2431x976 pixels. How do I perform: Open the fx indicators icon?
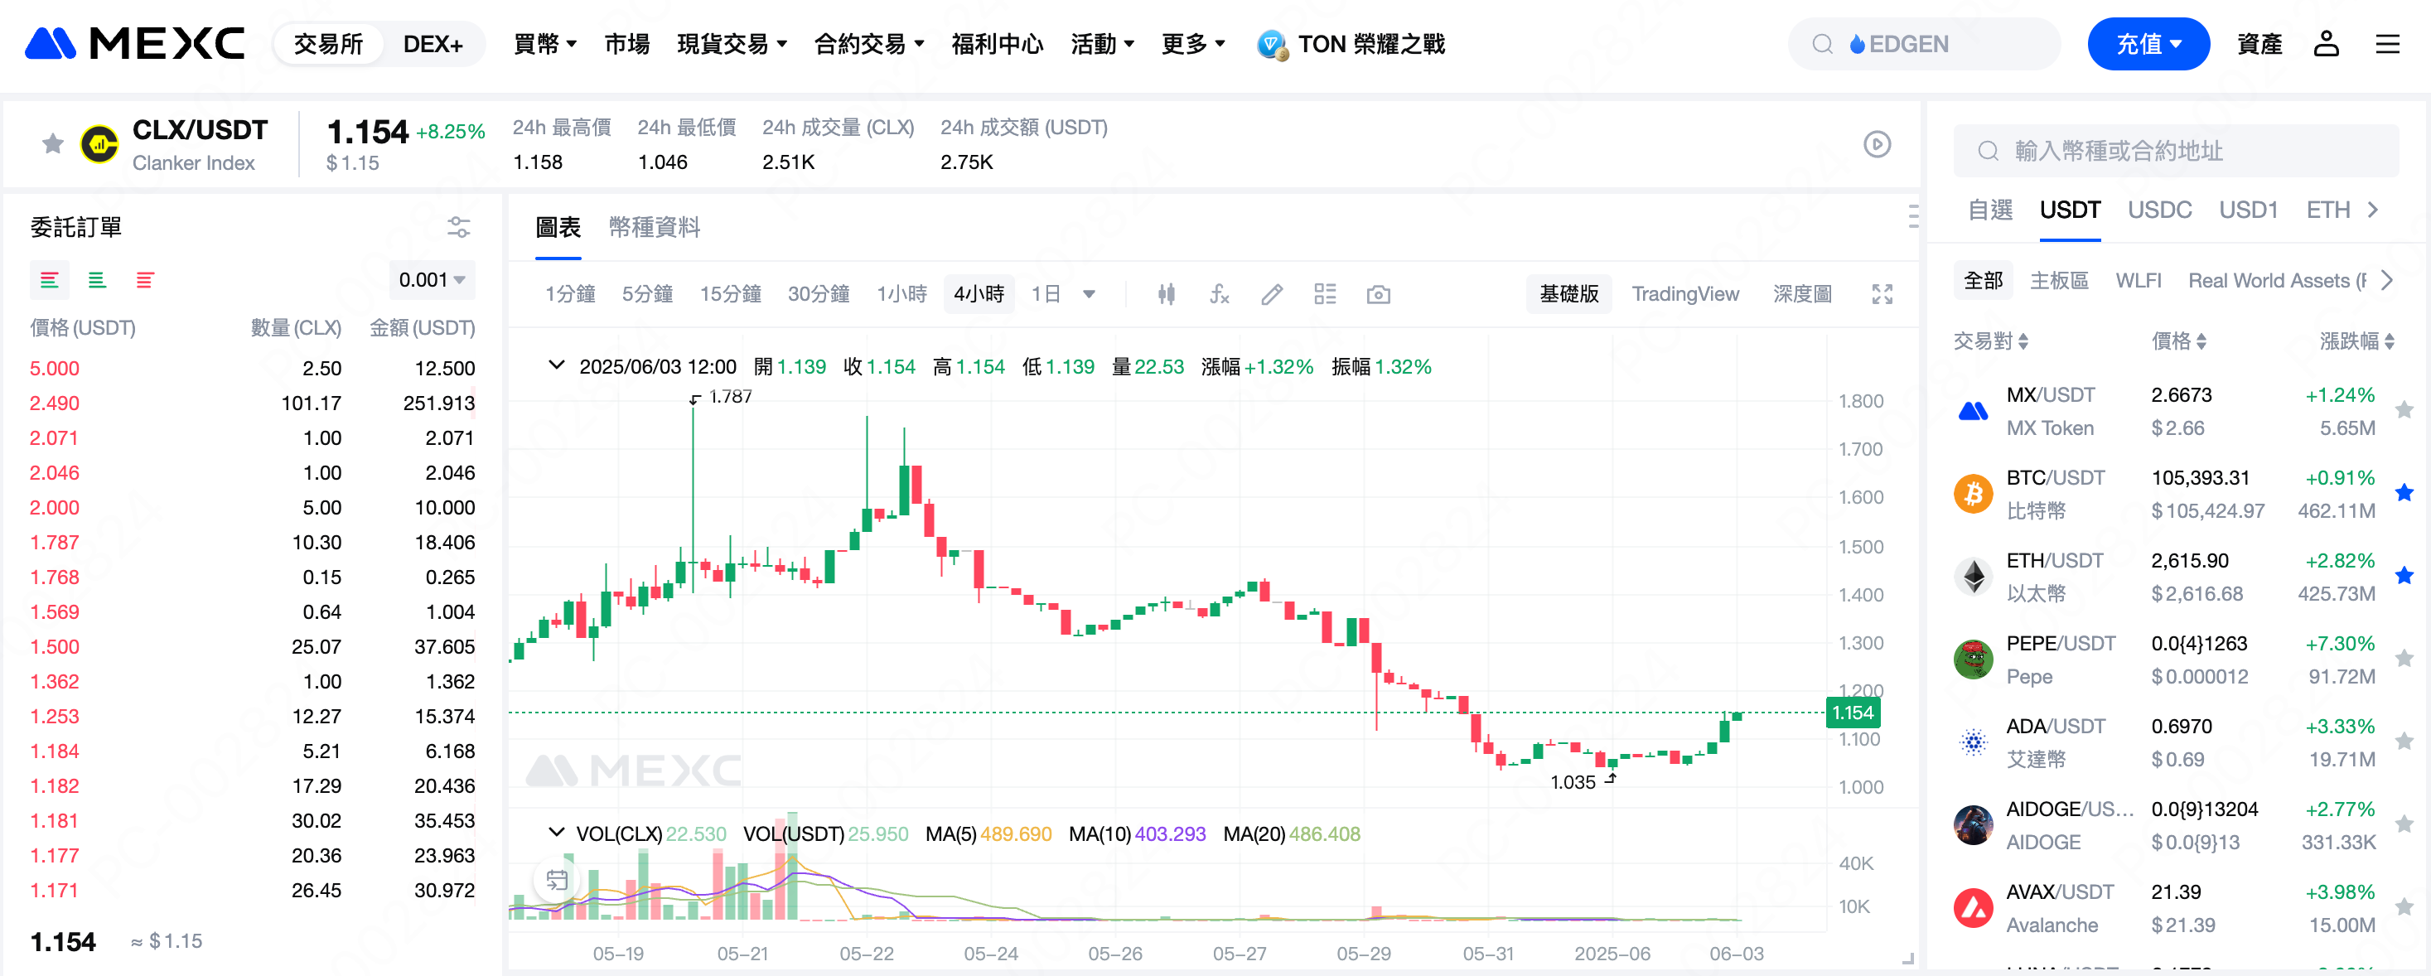(1220, 294)
